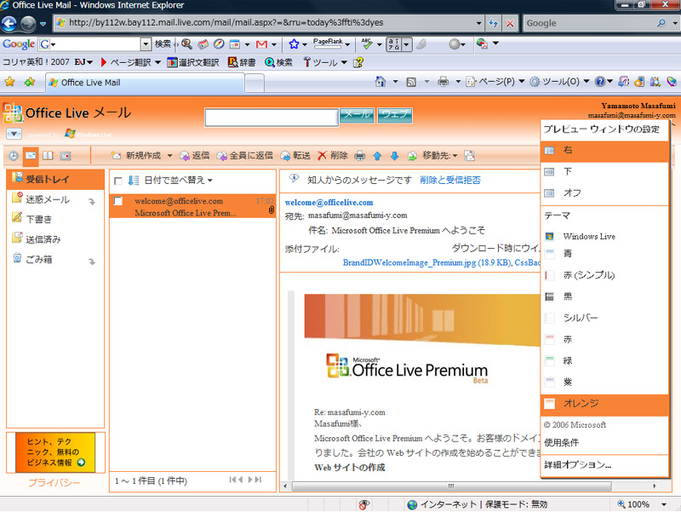Tick the select-all checkbox above message list
Image resolution: width=681 pixels, height=512 pixels.
pos(117,181)
